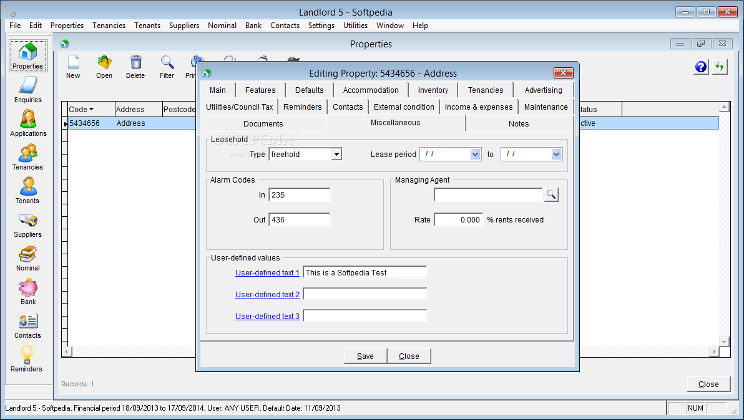Open the Tenancies menu
The width and height of the screenshot is (744, 420).
[109, 26]
